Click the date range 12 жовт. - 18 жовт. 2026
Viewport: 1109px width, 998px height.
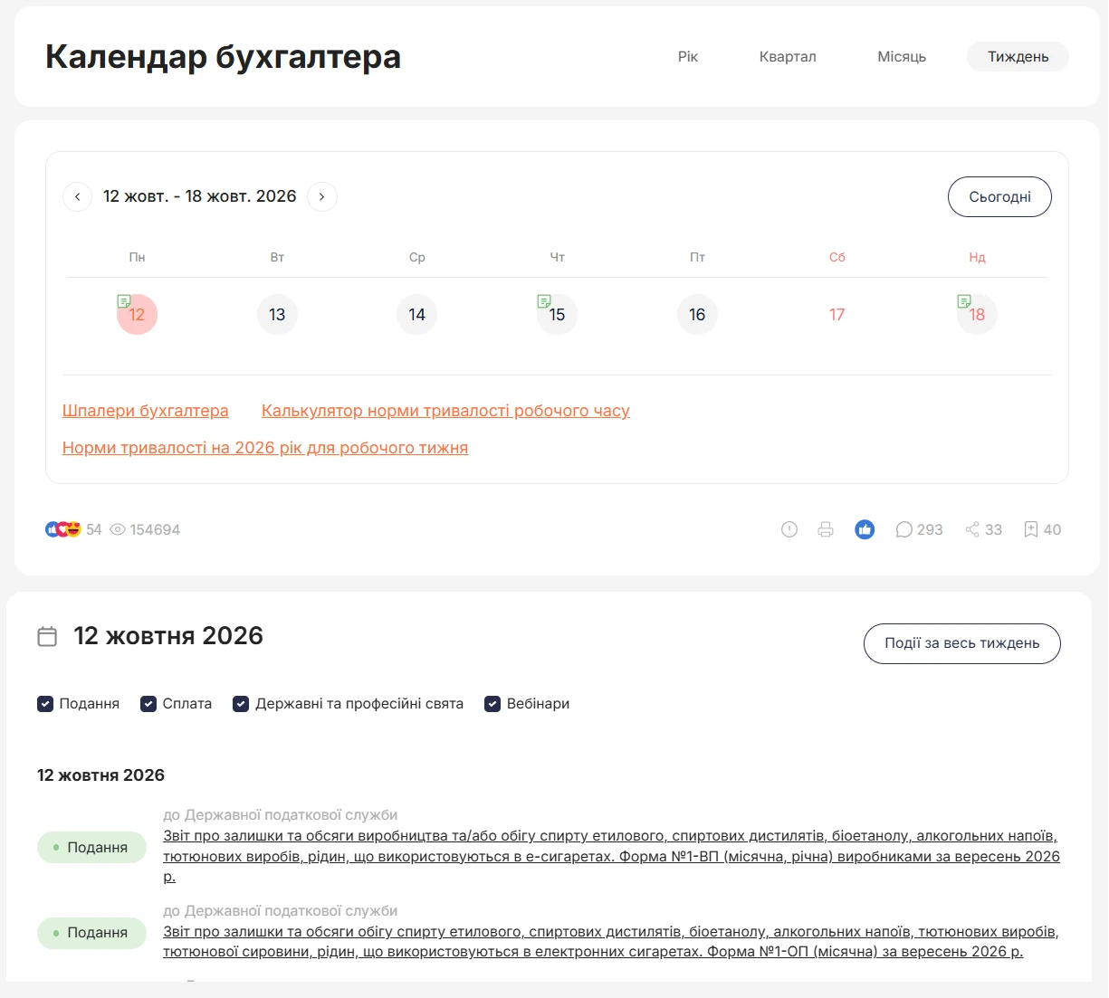[x=200, y=196]
